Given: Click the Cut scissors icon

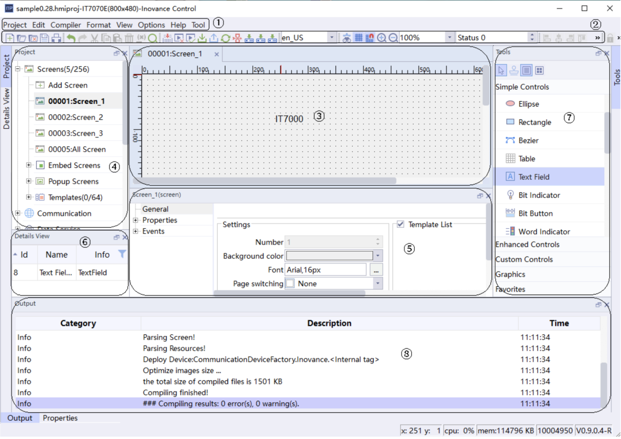Looking at the screenshot, I should point(94,38).
